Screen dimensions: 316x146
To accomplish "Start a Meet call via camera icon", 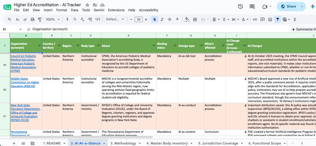I will click(265, 7).
